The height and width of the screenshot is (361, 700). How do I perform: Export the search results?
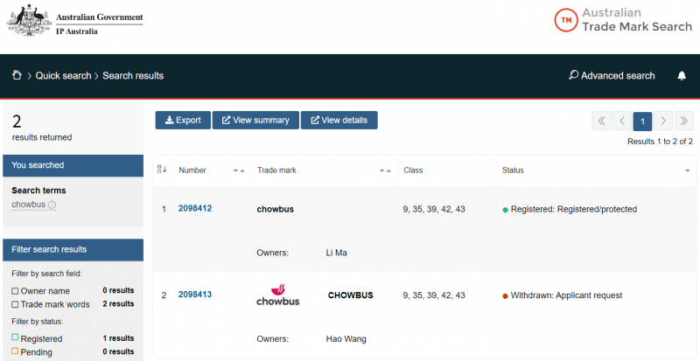[183, 120]
